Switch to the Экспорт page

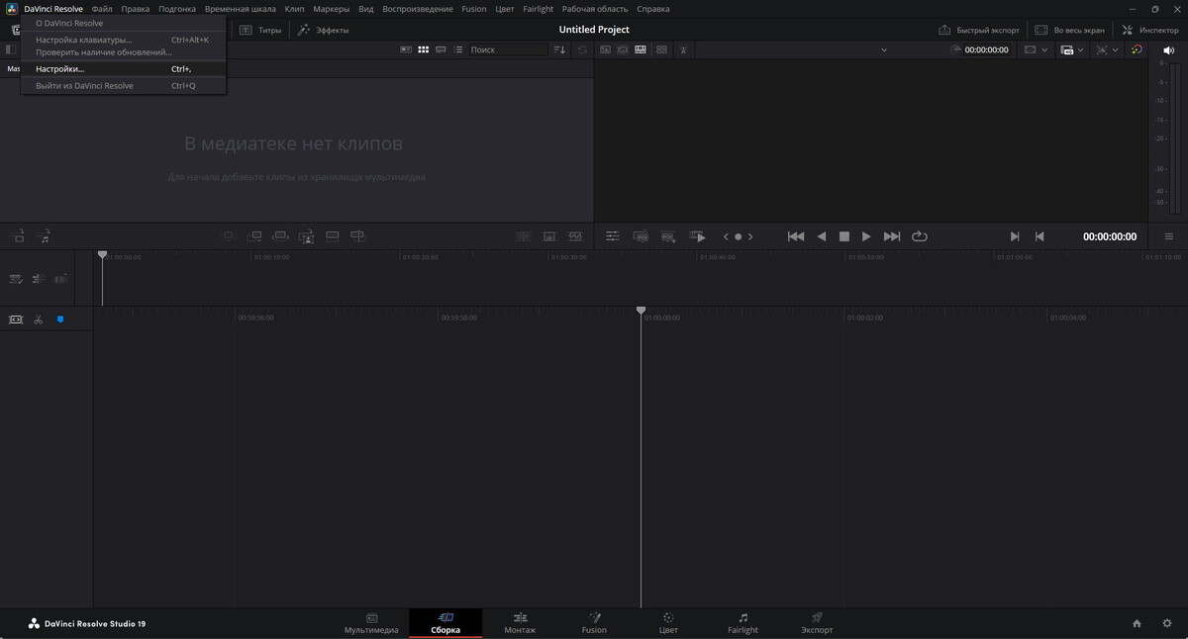click(x=817, y=623)
